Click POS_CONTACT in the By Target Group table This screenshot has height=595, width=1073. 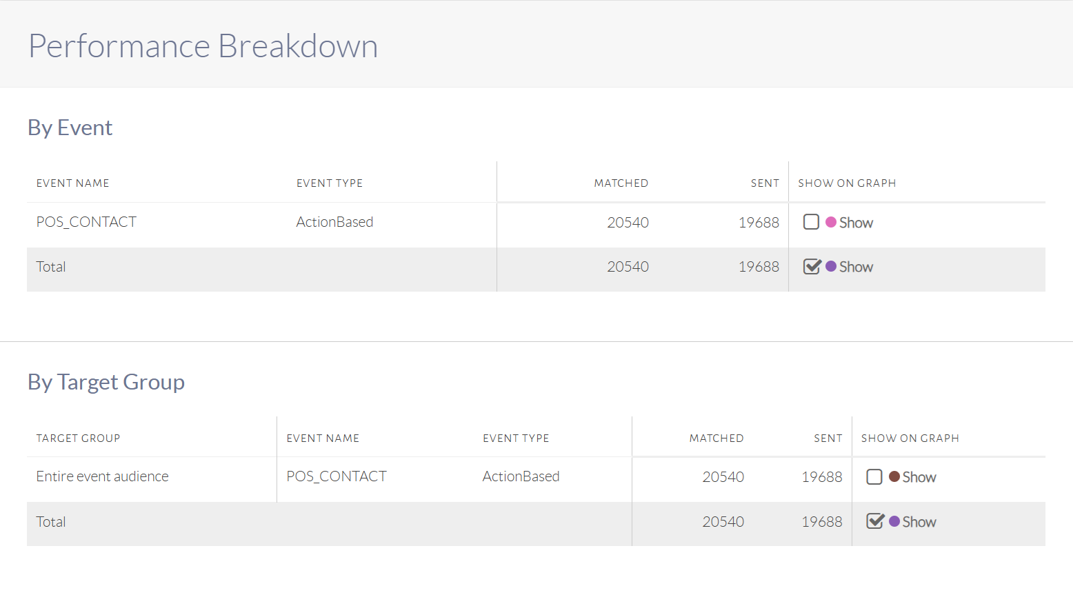pyautogui.click(x=337, y=476)
